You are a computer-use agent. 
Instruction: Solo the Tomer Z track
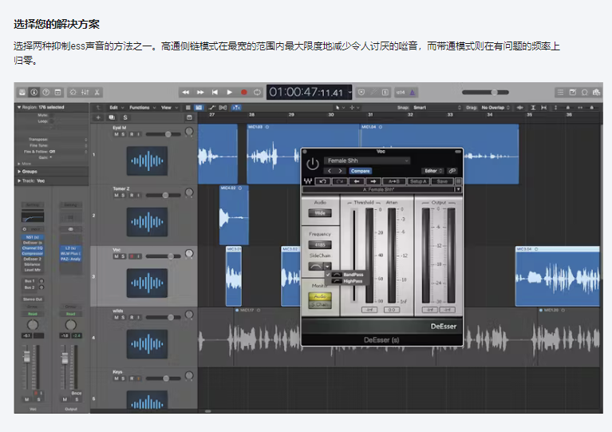point(123,196)
